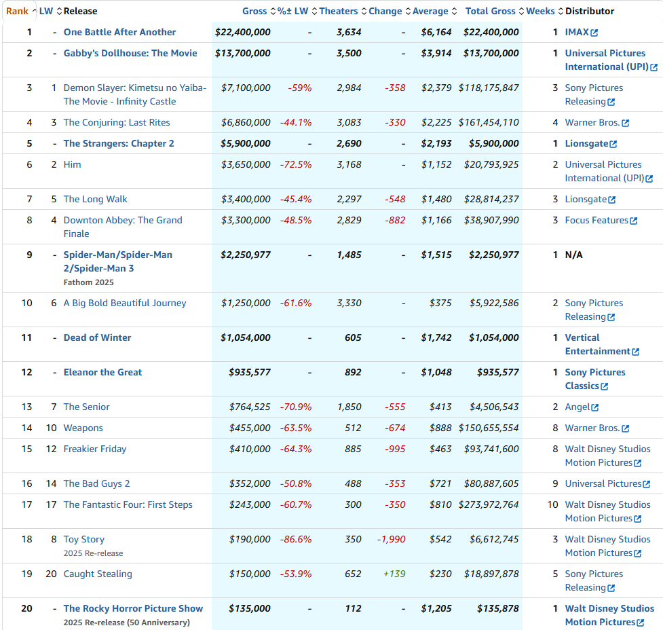Click external icon in Caught Stealing row
Image resolution: width=663 pixels, height=630 pixels.
pos(611,589)
